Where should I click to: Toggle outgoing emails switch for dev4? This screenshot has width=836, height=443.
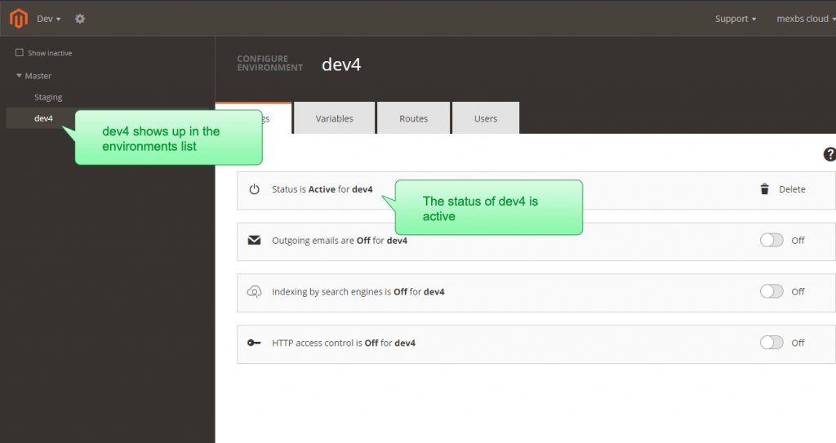772,241
